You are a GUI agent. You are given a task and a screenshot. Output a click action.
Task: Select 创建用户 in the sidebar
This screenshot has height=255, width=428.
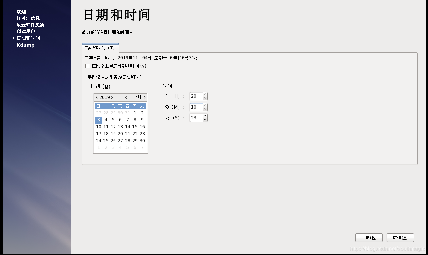tap(26, 31)
